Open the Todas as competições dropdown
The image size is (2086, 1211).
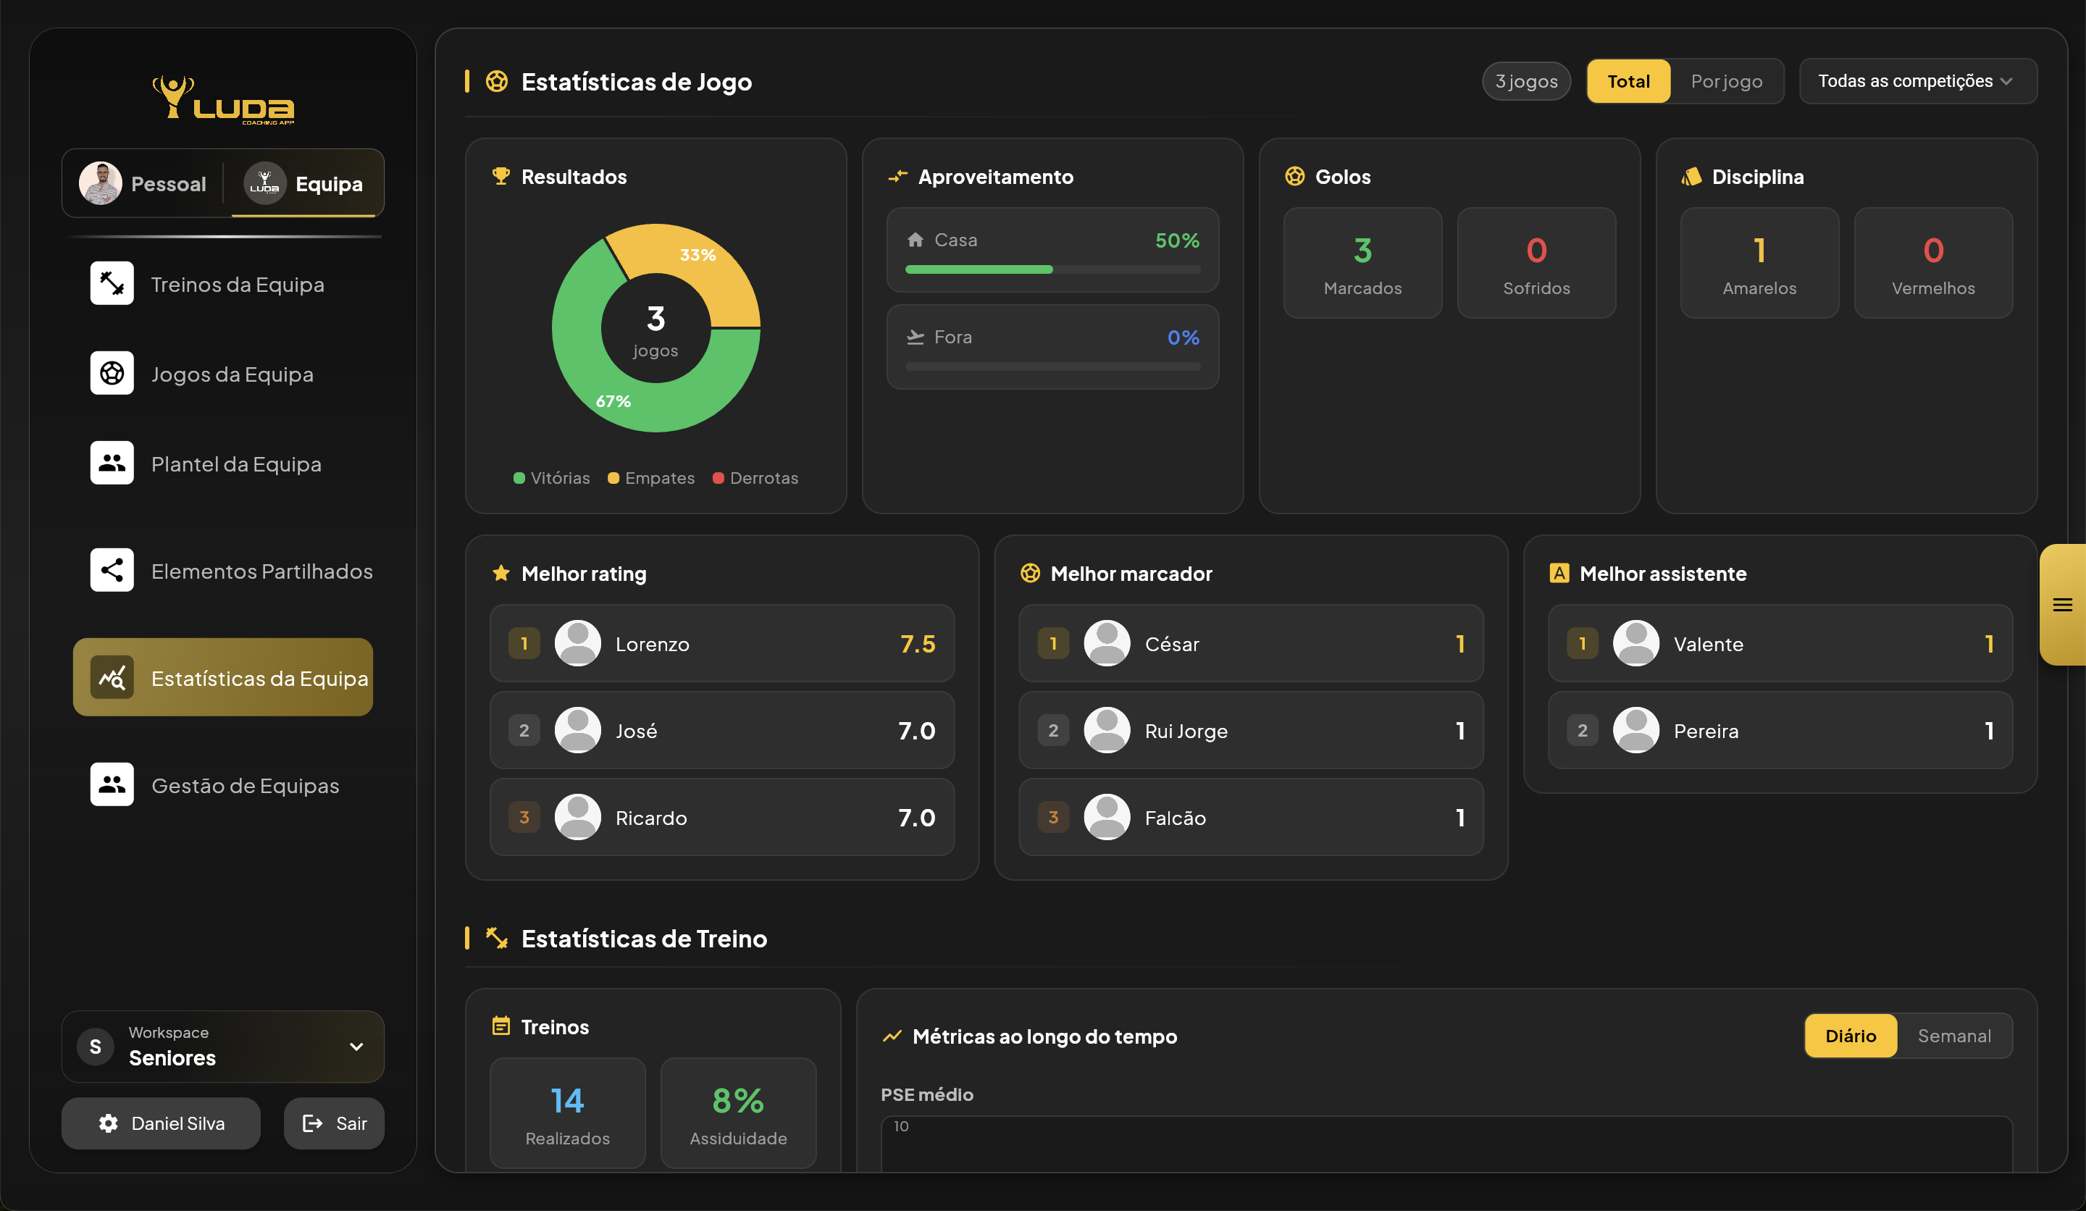point(1917,81)
